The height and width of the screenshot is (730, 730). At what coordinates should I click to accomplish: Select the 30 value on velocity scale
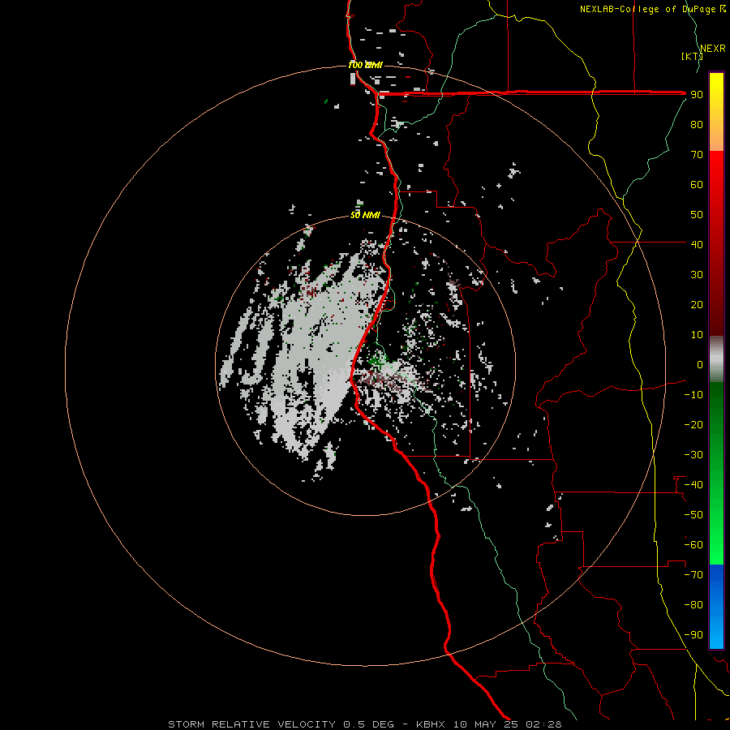coord(697,275)
